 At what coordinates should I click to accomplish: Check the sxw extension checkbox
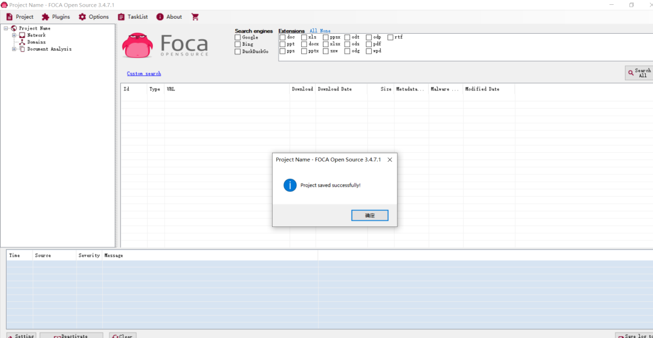pyautogui.click(x=326, y=51)
